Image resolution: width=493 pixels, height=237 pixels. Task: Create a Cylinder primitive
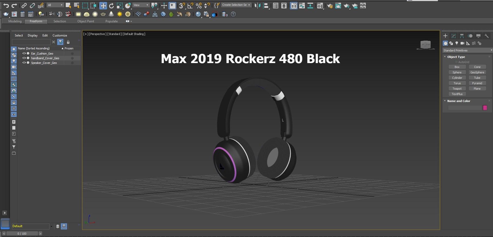click(x=457, y=78)
